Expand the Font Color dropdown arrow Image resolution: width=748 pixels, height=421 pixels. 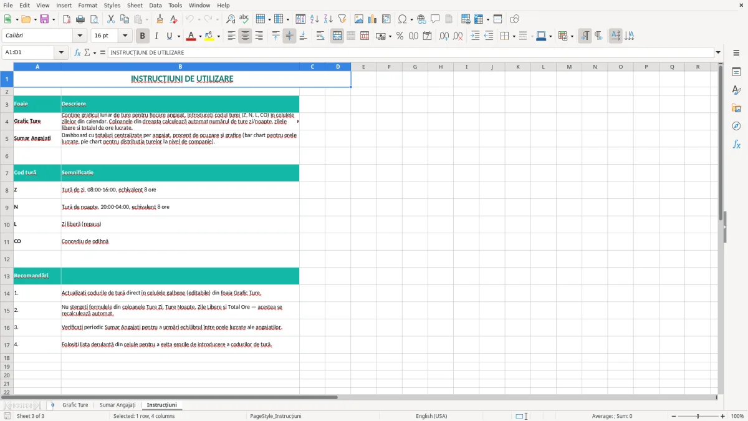tap(200, 36)
